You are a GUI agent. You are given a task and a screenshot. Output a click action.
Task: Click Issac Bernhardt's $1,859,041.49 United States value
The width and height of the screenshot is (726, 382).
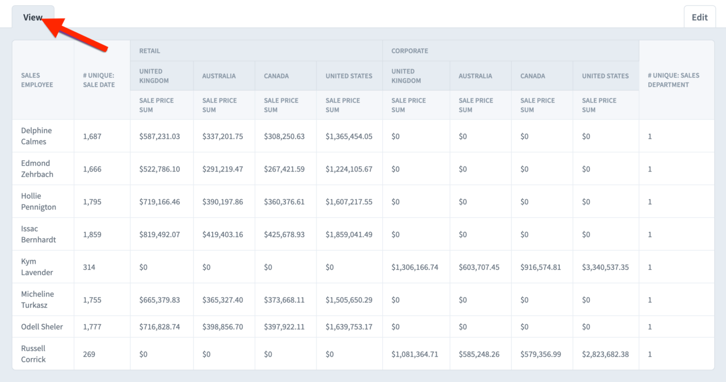[350, 234]
